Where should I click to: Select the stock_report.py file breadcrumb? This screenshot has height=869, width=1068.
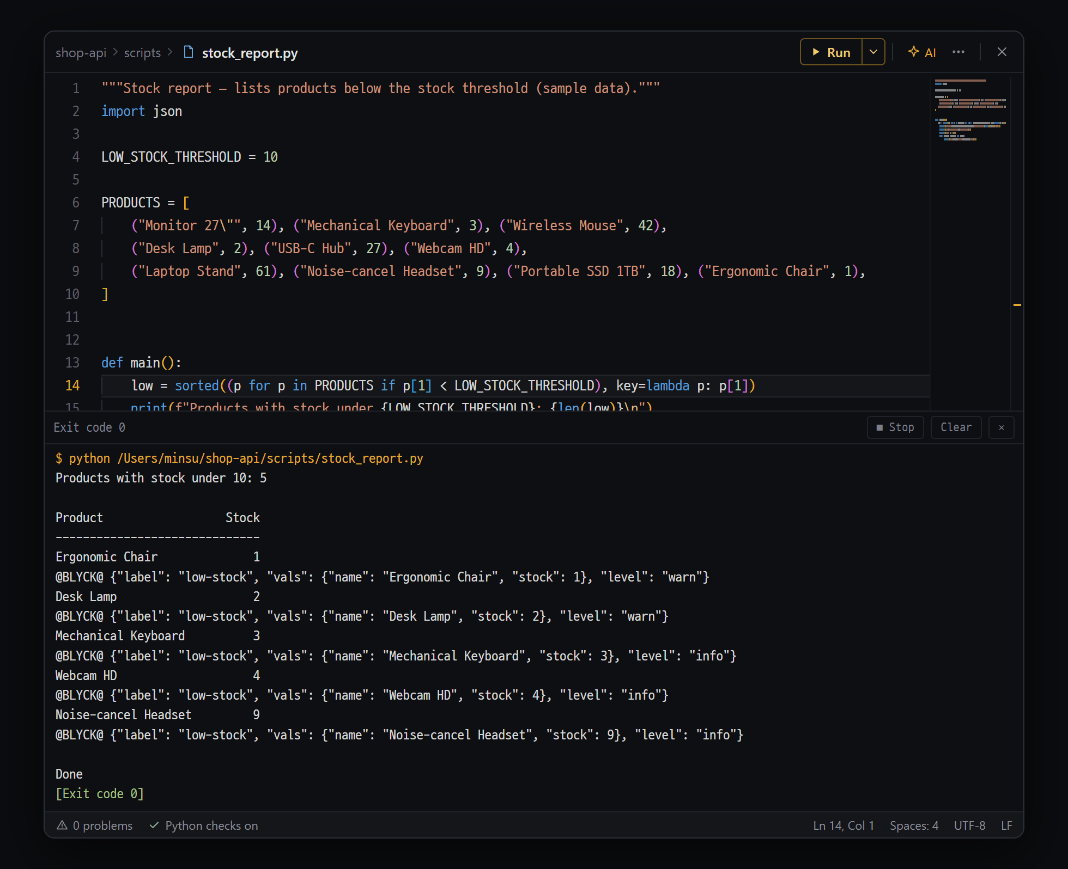250,53
